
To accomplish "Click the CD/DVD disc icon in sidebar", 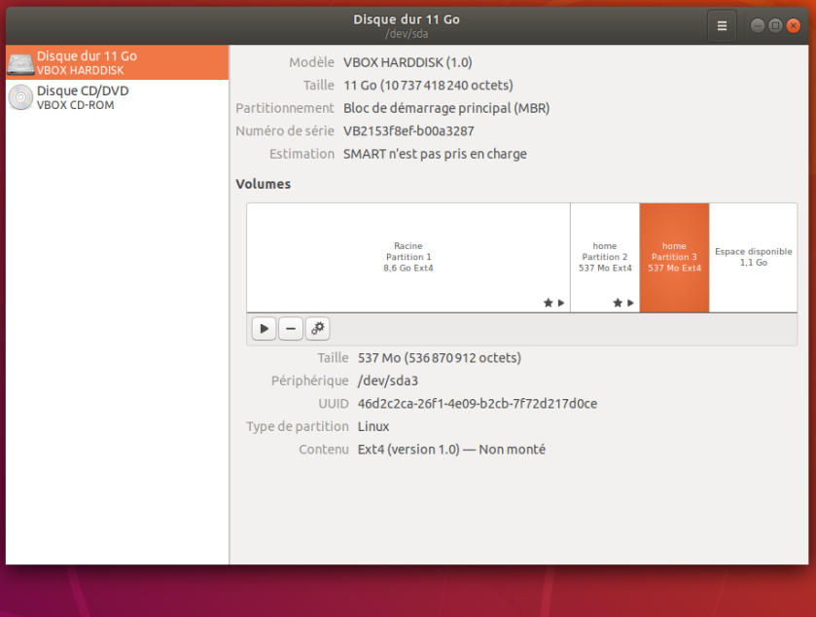I will (x=20, y=97).
